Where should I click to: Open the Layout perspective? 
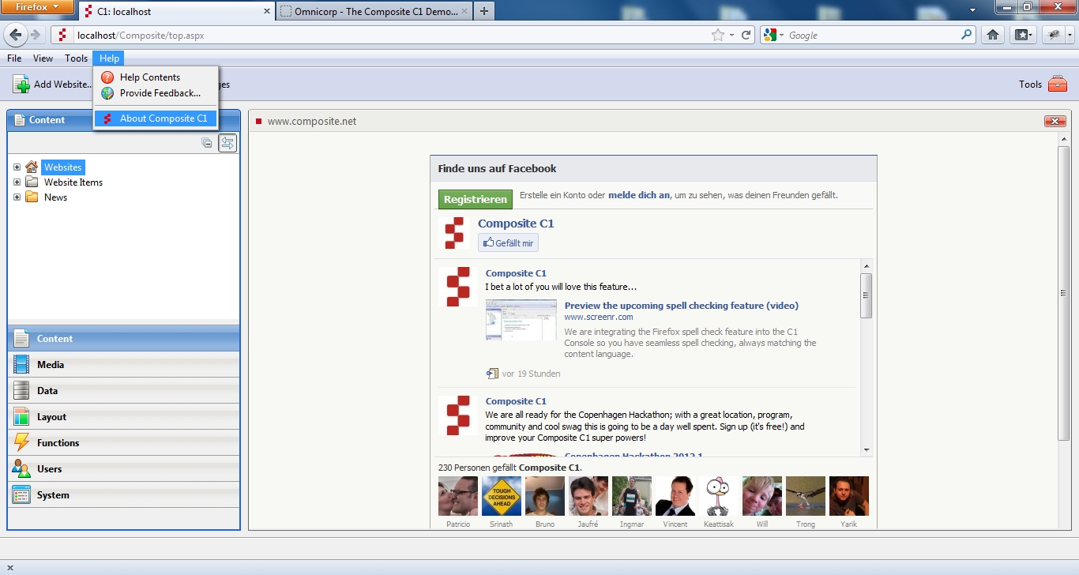[x=51, y=417]
